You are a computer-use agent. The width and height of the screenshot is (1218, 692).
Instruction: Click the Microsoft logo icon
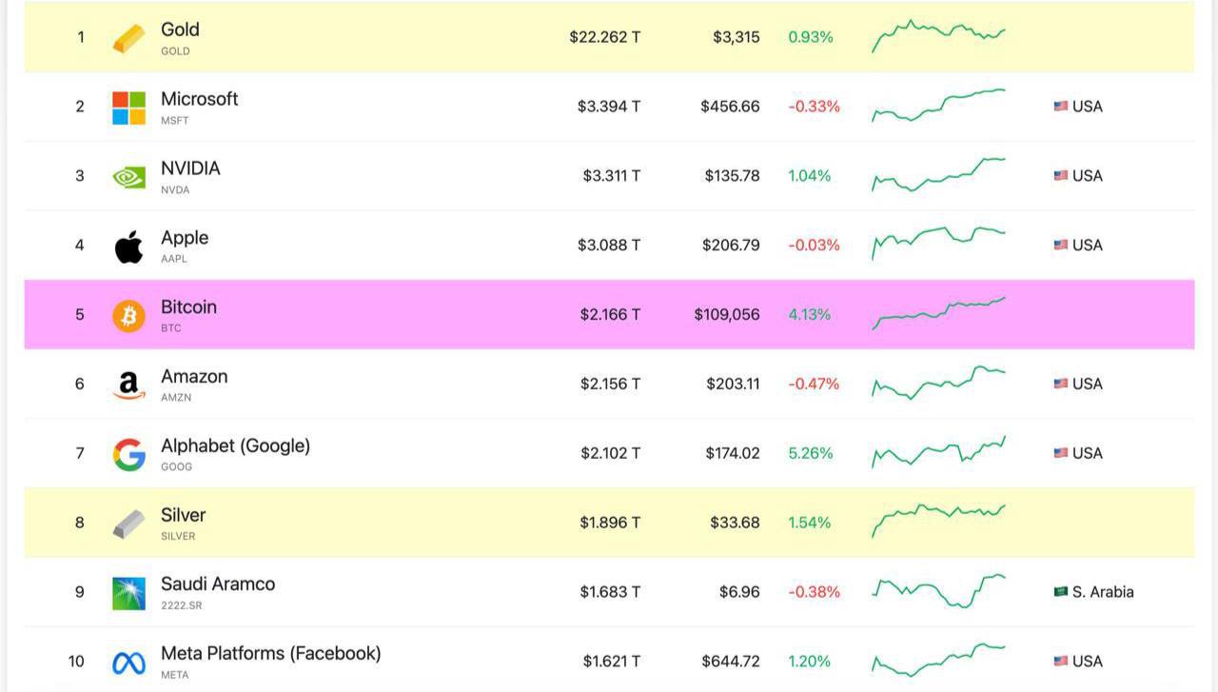coord(128,108)
